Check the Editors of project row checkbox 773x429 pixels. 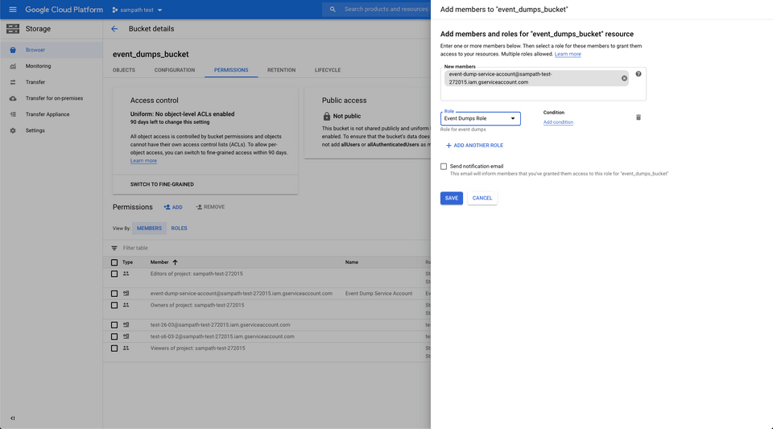pos(114,274)
